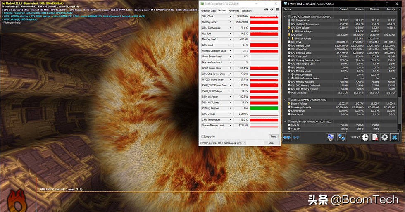Open the PerfCap Reason sensor dropdown
Image resolution: width=405 pixels, height=212 pixels.
click(x=231, y=108)
